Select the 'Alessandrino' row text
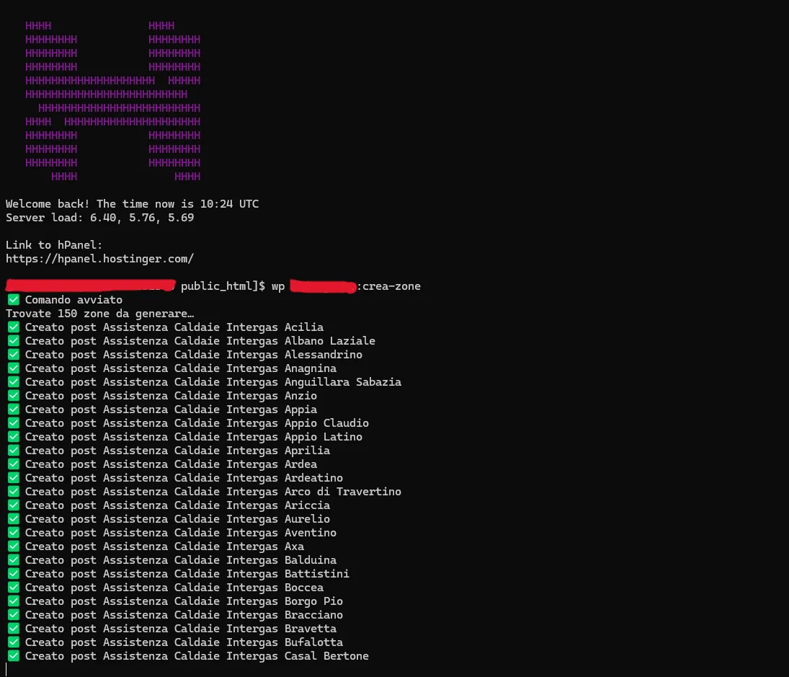This screenshot has height=677, width=789. click(x=194, y=354)
